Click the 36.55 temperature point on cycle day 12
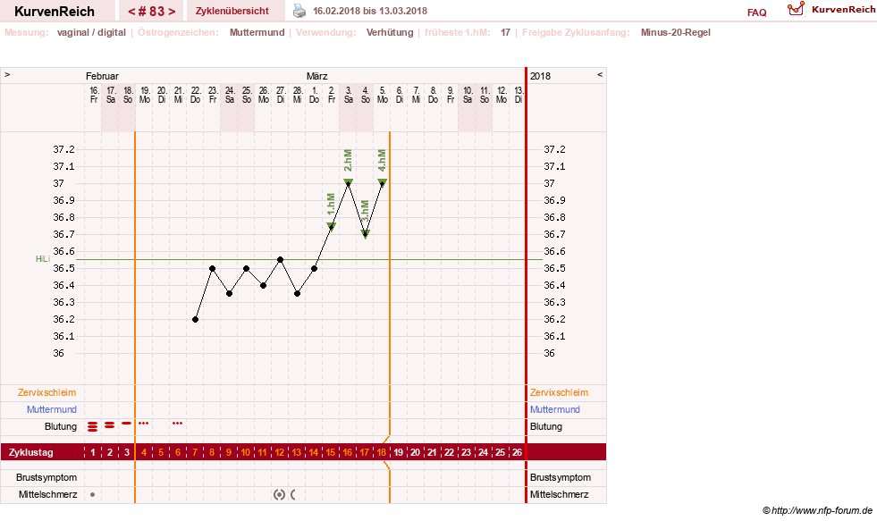Screen dimensions: 877x521 pyautogui.click(x=280, y=260)
